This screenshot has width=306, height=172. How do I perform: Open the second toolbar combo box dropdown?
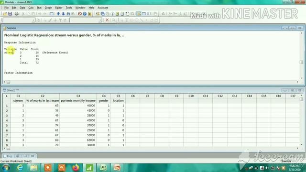[100, 20]
